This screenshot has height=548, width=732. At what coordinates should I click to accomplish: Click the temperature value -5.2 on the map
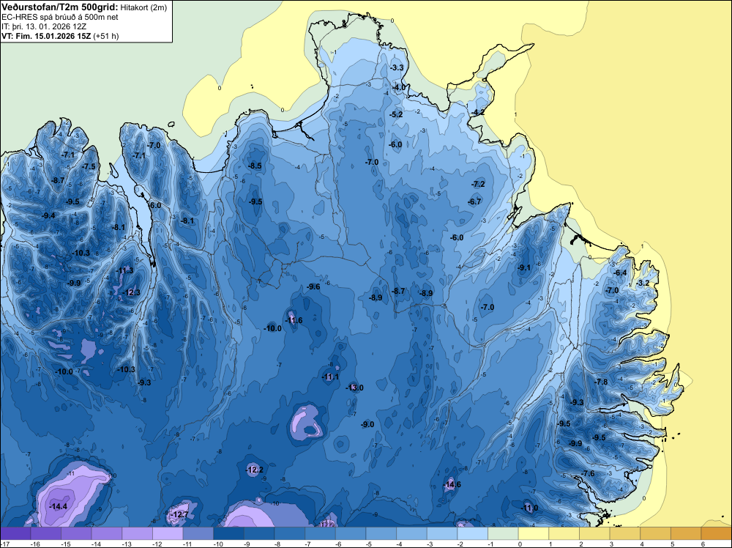(x=396, y=114)
